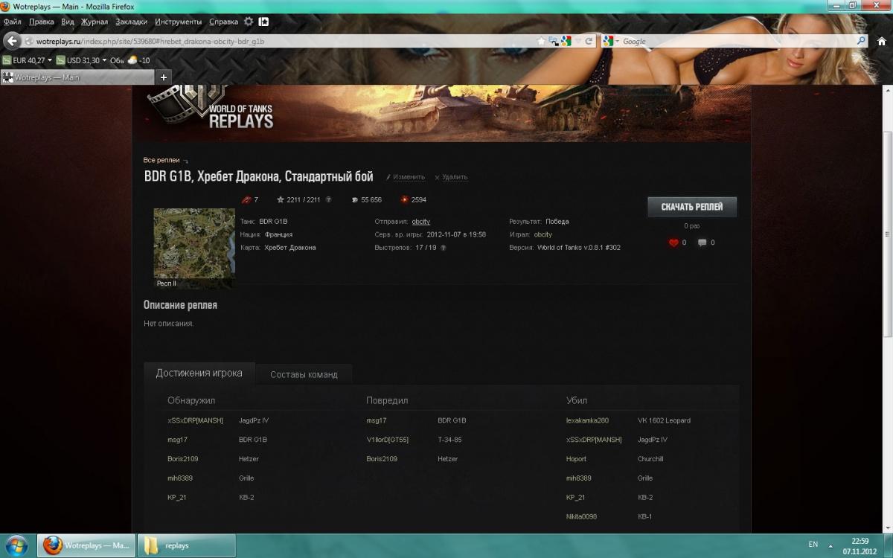893x558 pixels.
Task: Go to the Firefox home page icon
Action: (883, 42)
